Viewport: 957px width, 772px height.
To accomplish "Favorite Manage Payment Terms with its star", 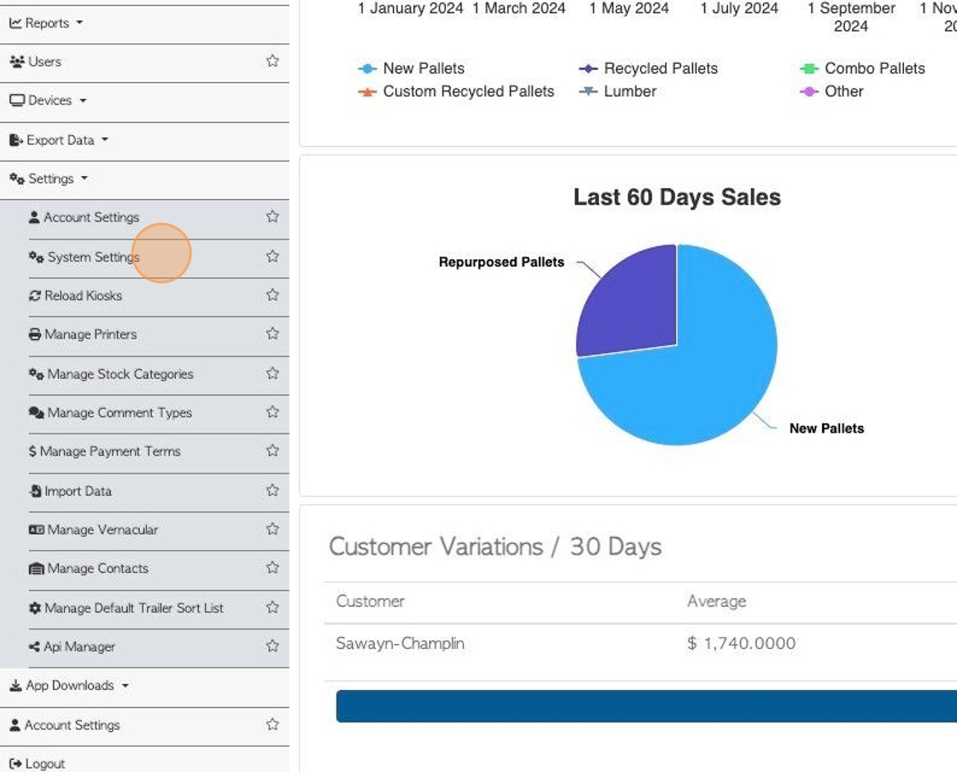I will [273, 451].
